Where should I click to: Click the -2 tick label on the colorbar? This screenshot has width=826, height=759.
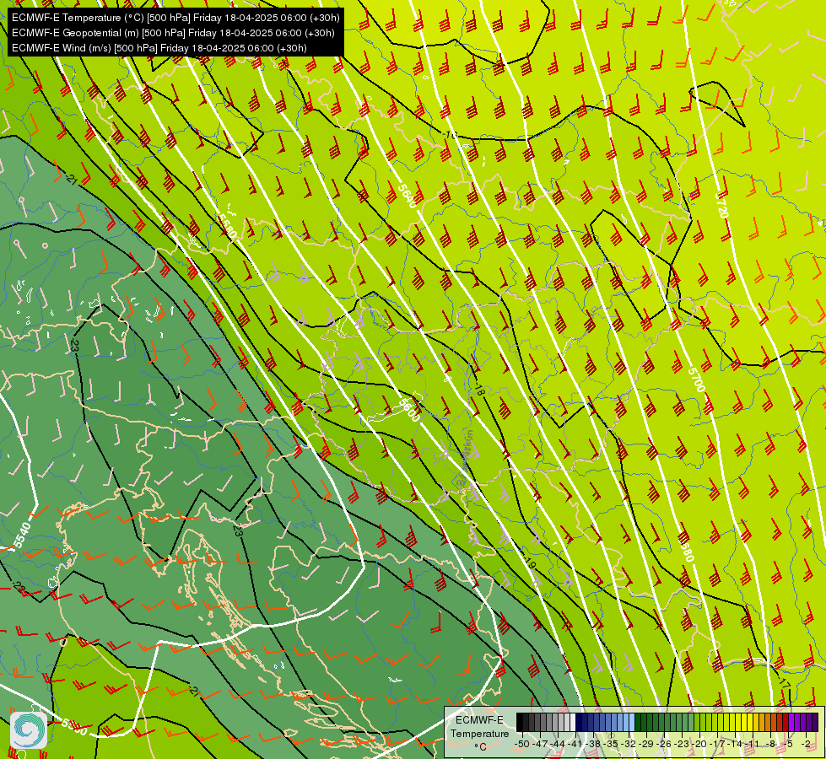[x=806, y=744]
